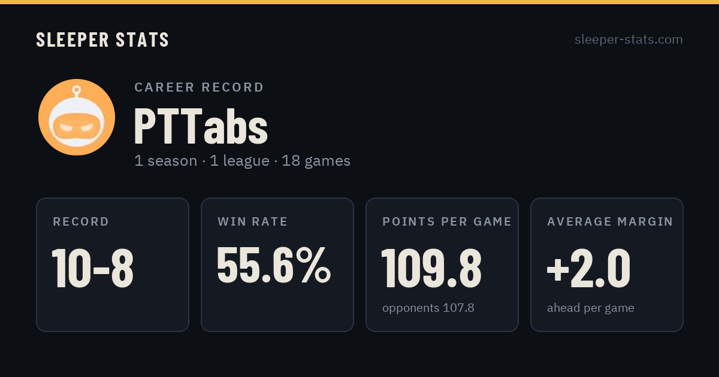The width and height of the screenshot is (719, 377).
Task: Click the SLEEPER STATS logo text
Action: click(x=102, y=40)
